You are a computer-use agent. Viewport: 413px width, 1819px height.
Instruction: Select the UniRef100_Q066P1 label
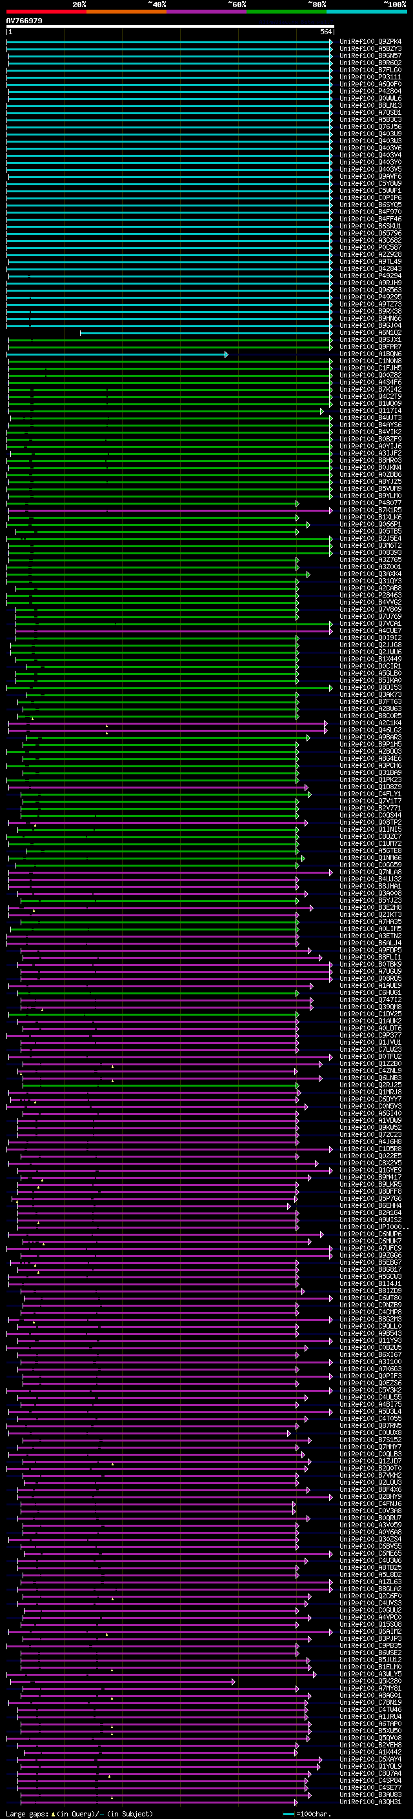point(370,525)
